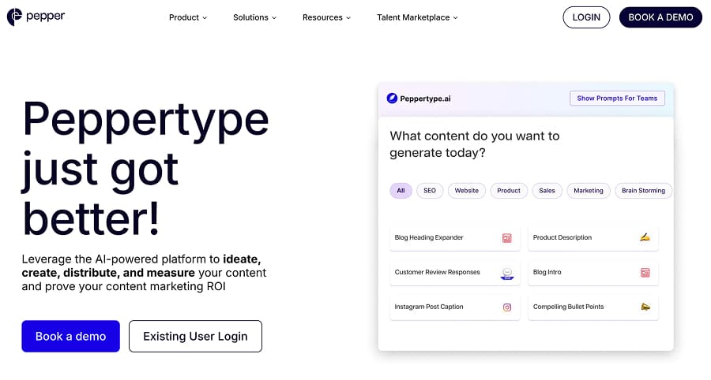Expand the Product dropdown menu
The width and height of the screenshot is (711, 380).
tap(188, 17)
